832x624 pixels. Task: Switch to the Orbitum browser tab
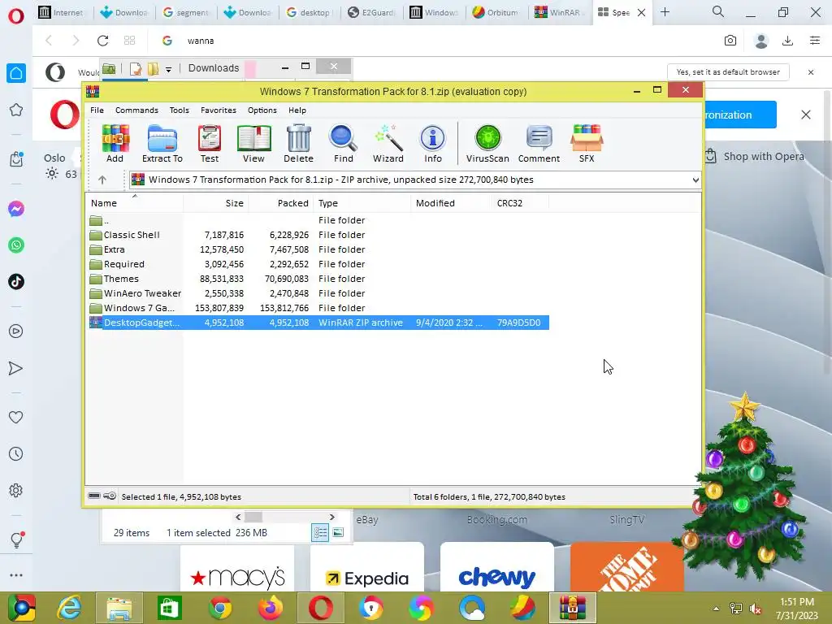pyautogui.click(x=496, y=12)
